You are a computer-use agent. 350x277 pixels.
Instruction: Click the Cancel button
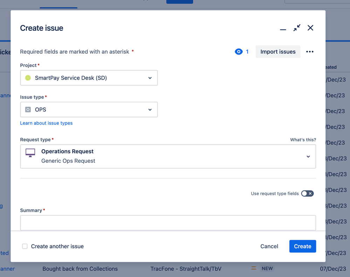click(269, 246)
